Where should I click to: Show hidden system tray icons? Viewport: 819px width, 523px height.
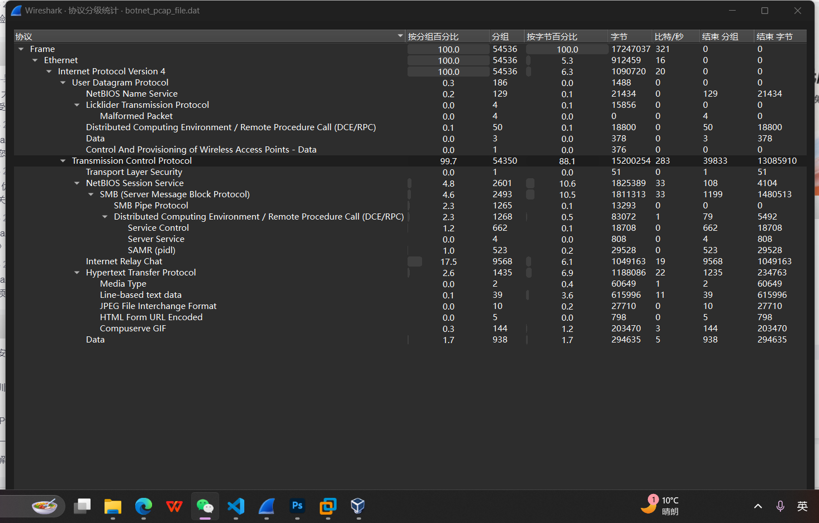(758, 506)
